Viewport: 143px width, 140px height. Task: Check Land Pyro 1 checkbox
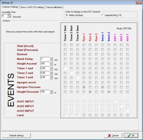[84, 115]
